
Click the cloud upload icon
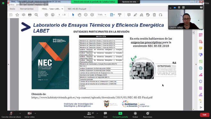24,15
